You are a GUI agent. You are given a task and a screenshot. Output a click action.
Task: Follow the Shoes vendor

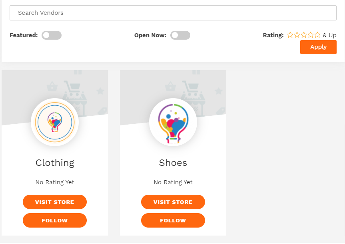tap(173, 220)
